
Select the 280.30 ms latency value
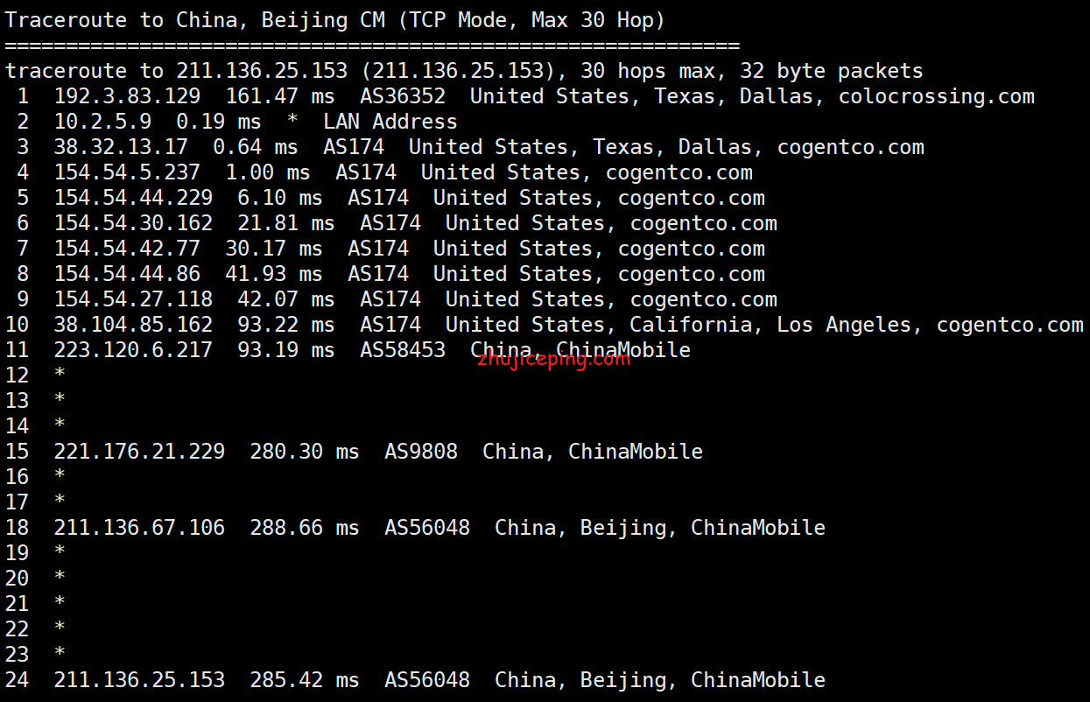pos(305,452)
